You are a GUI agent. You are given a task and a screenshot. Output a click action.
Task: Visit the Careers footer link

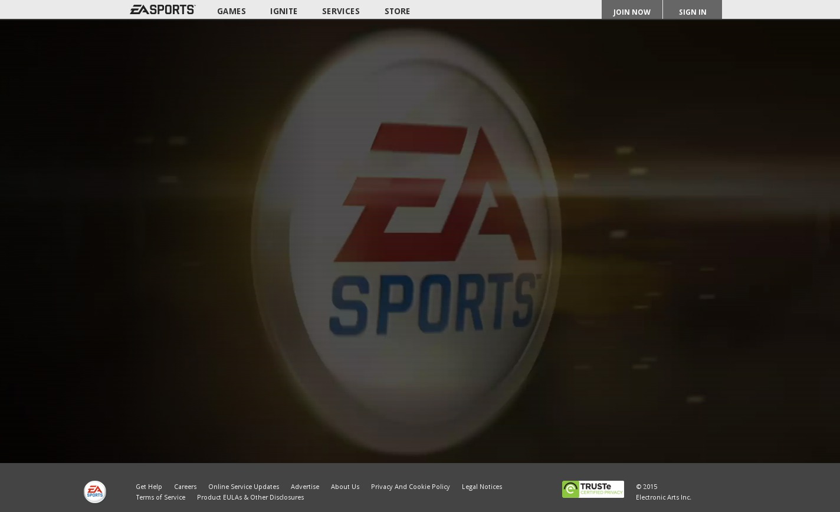tap(185, 487)
